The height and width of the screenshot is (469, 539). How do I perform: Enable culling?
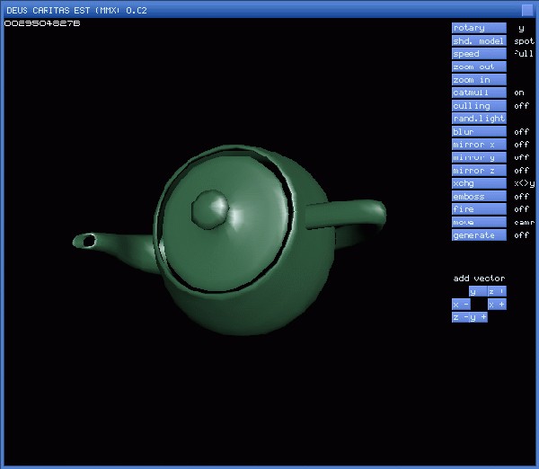click(x=479, y=106)
